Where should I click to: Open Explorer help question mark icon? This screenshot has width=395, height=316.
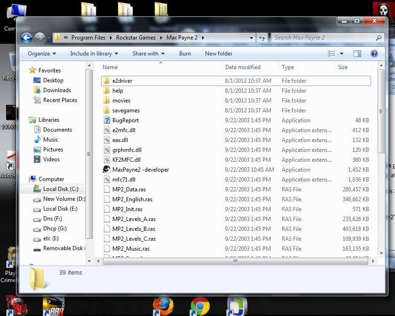pos(374,54)
